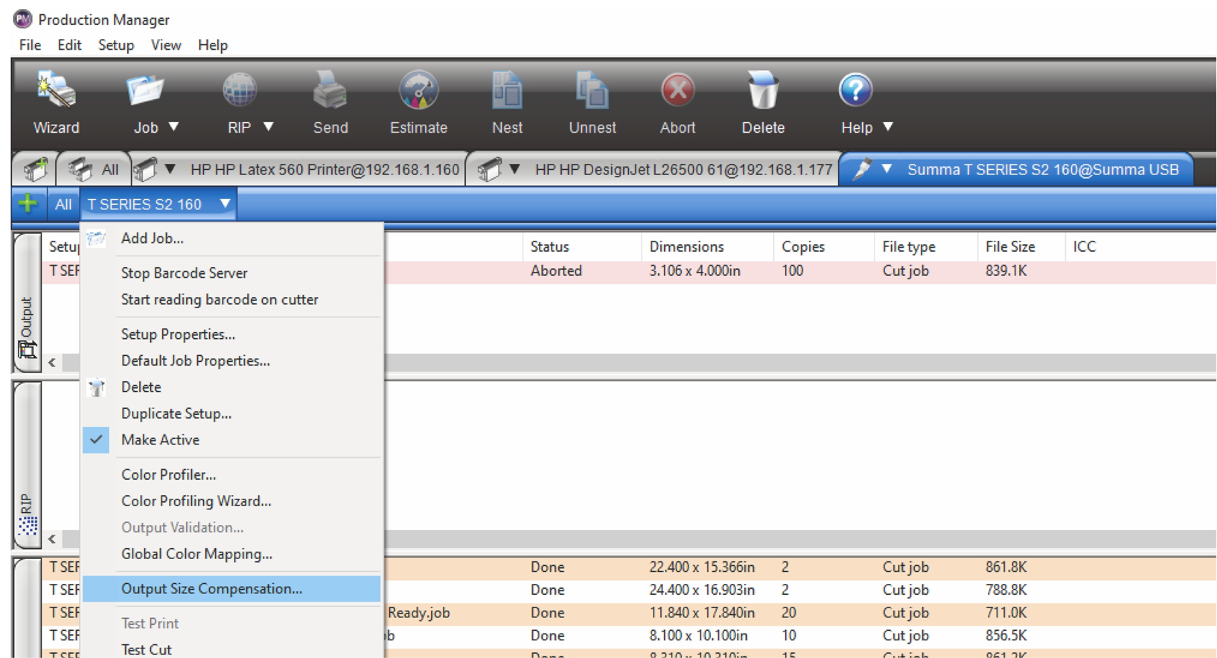Image resolution: width=1217 pixels, height=658 pixels.
Task: Open the Edit menu
Action: click(x=70, y=45)
